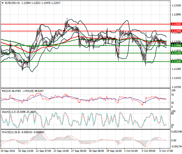Click the 1.13160 price scale value
The image size is (182, 154).
pyautogui.click(x=176, y=5)
